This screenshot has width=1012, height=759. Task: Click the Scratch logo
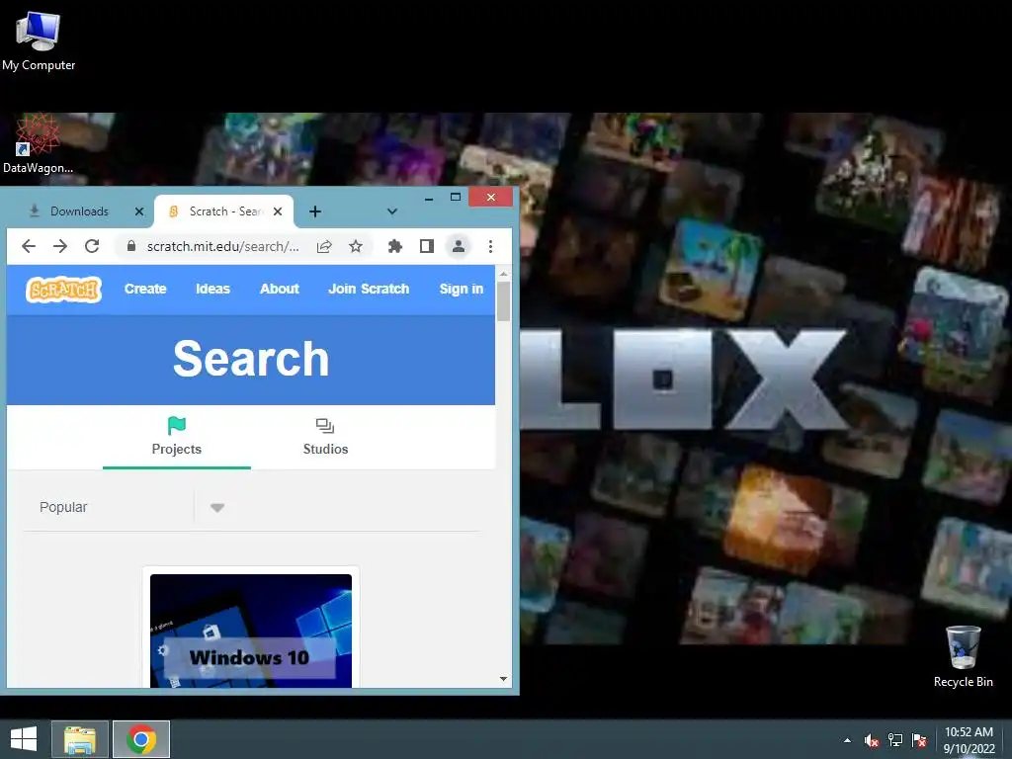(63, 290)
